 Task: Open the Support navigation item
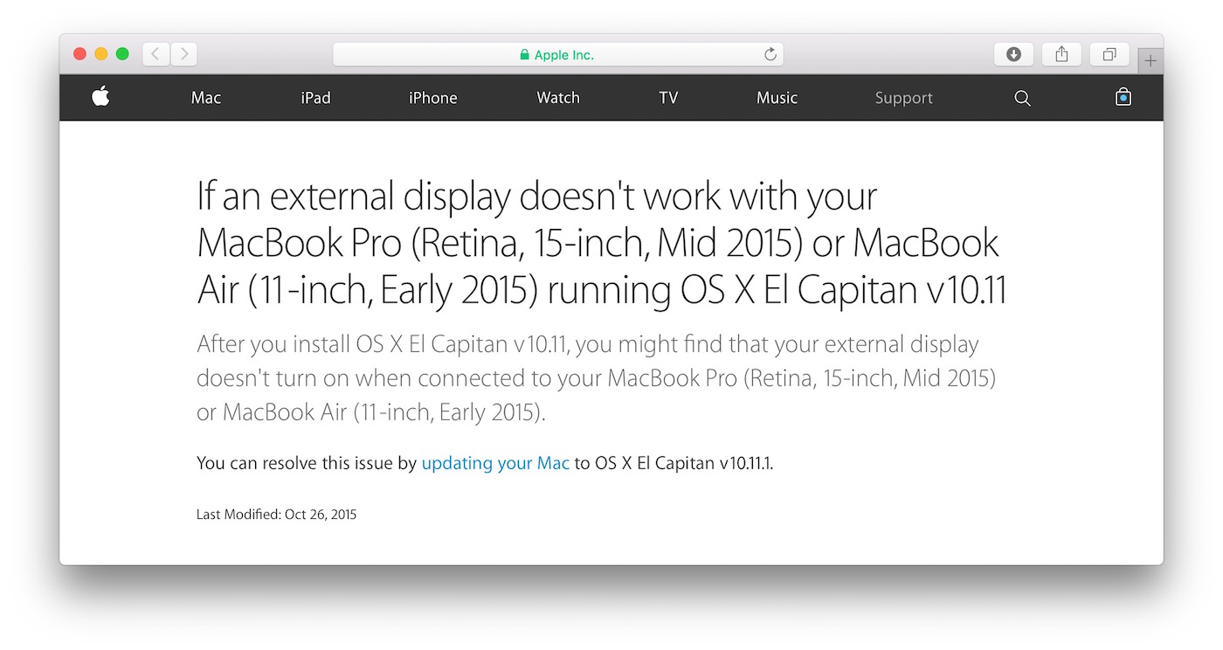coord(904,98)
